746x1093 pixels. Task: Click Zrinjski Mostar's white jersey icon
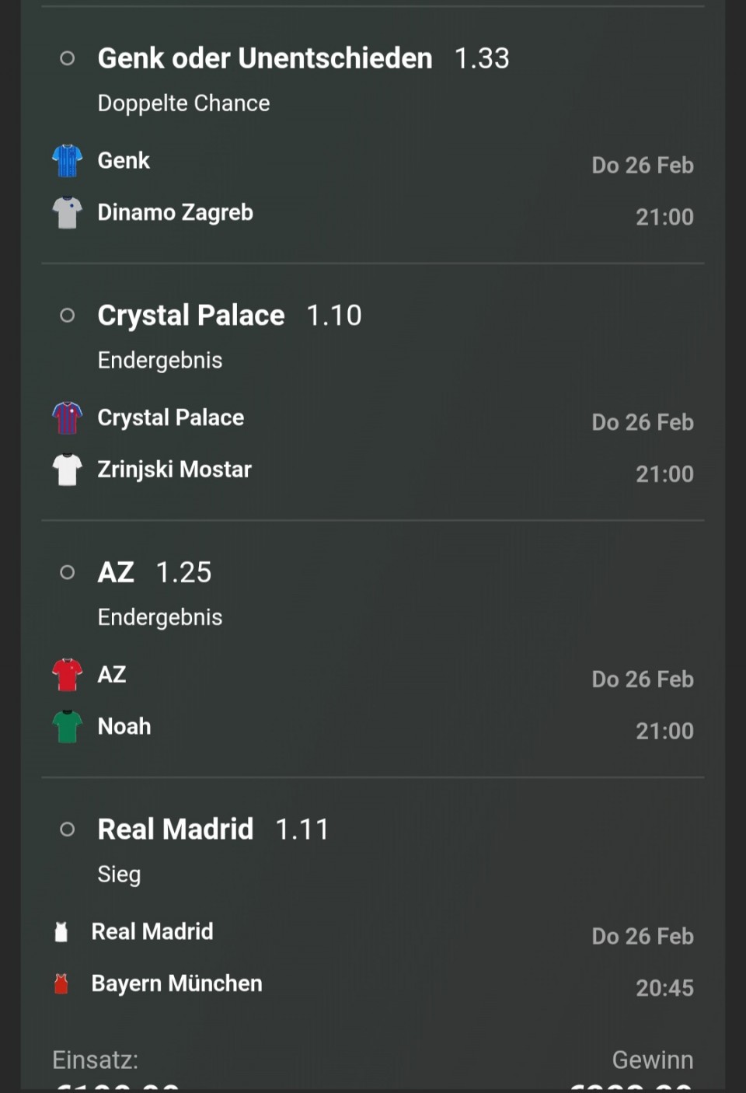coord(68,470)
